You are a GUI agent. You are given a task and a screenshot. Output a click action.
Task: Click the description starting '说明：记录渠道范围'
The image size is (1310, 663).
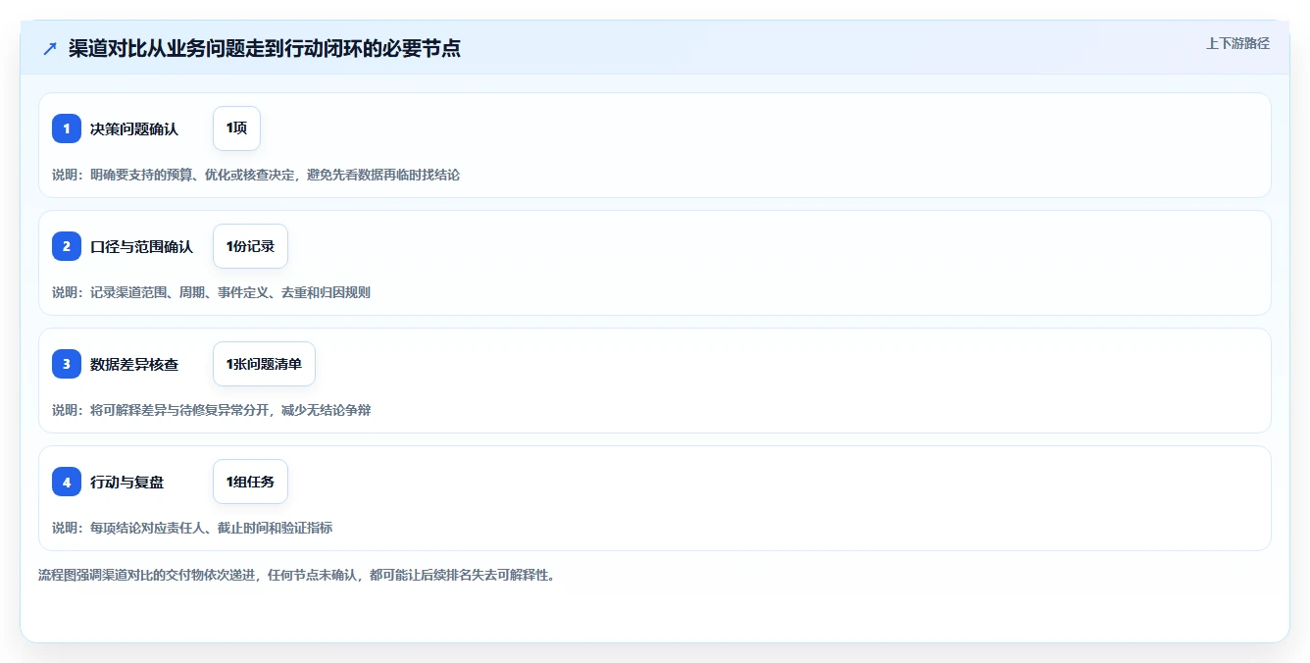click(x=211, y=292)
